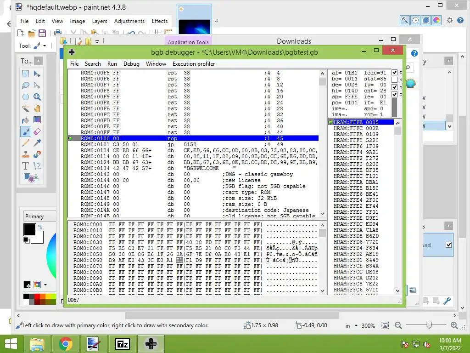The height and width of the screenshot is (353, 470).
Task: Open Search menu in bgb debugger
Action: [93, 63]
